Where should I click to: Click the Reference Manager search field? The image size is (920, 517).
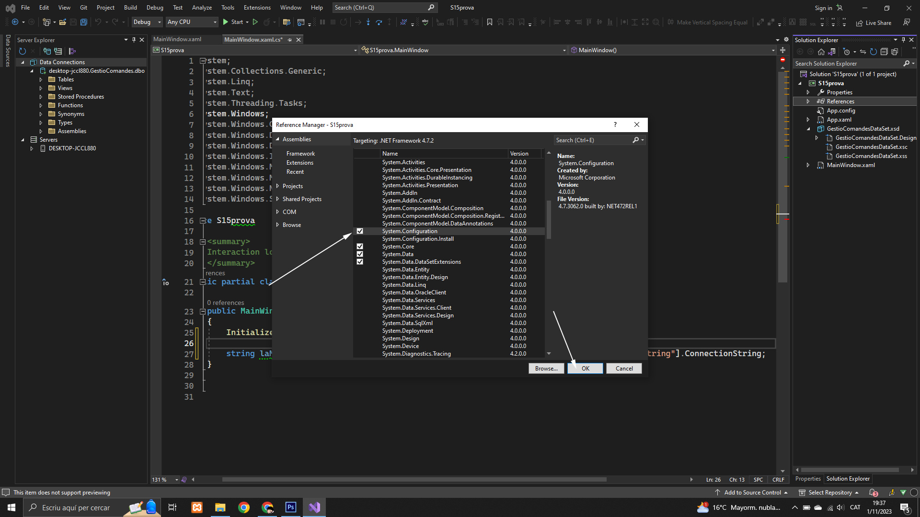click(593, 140)
